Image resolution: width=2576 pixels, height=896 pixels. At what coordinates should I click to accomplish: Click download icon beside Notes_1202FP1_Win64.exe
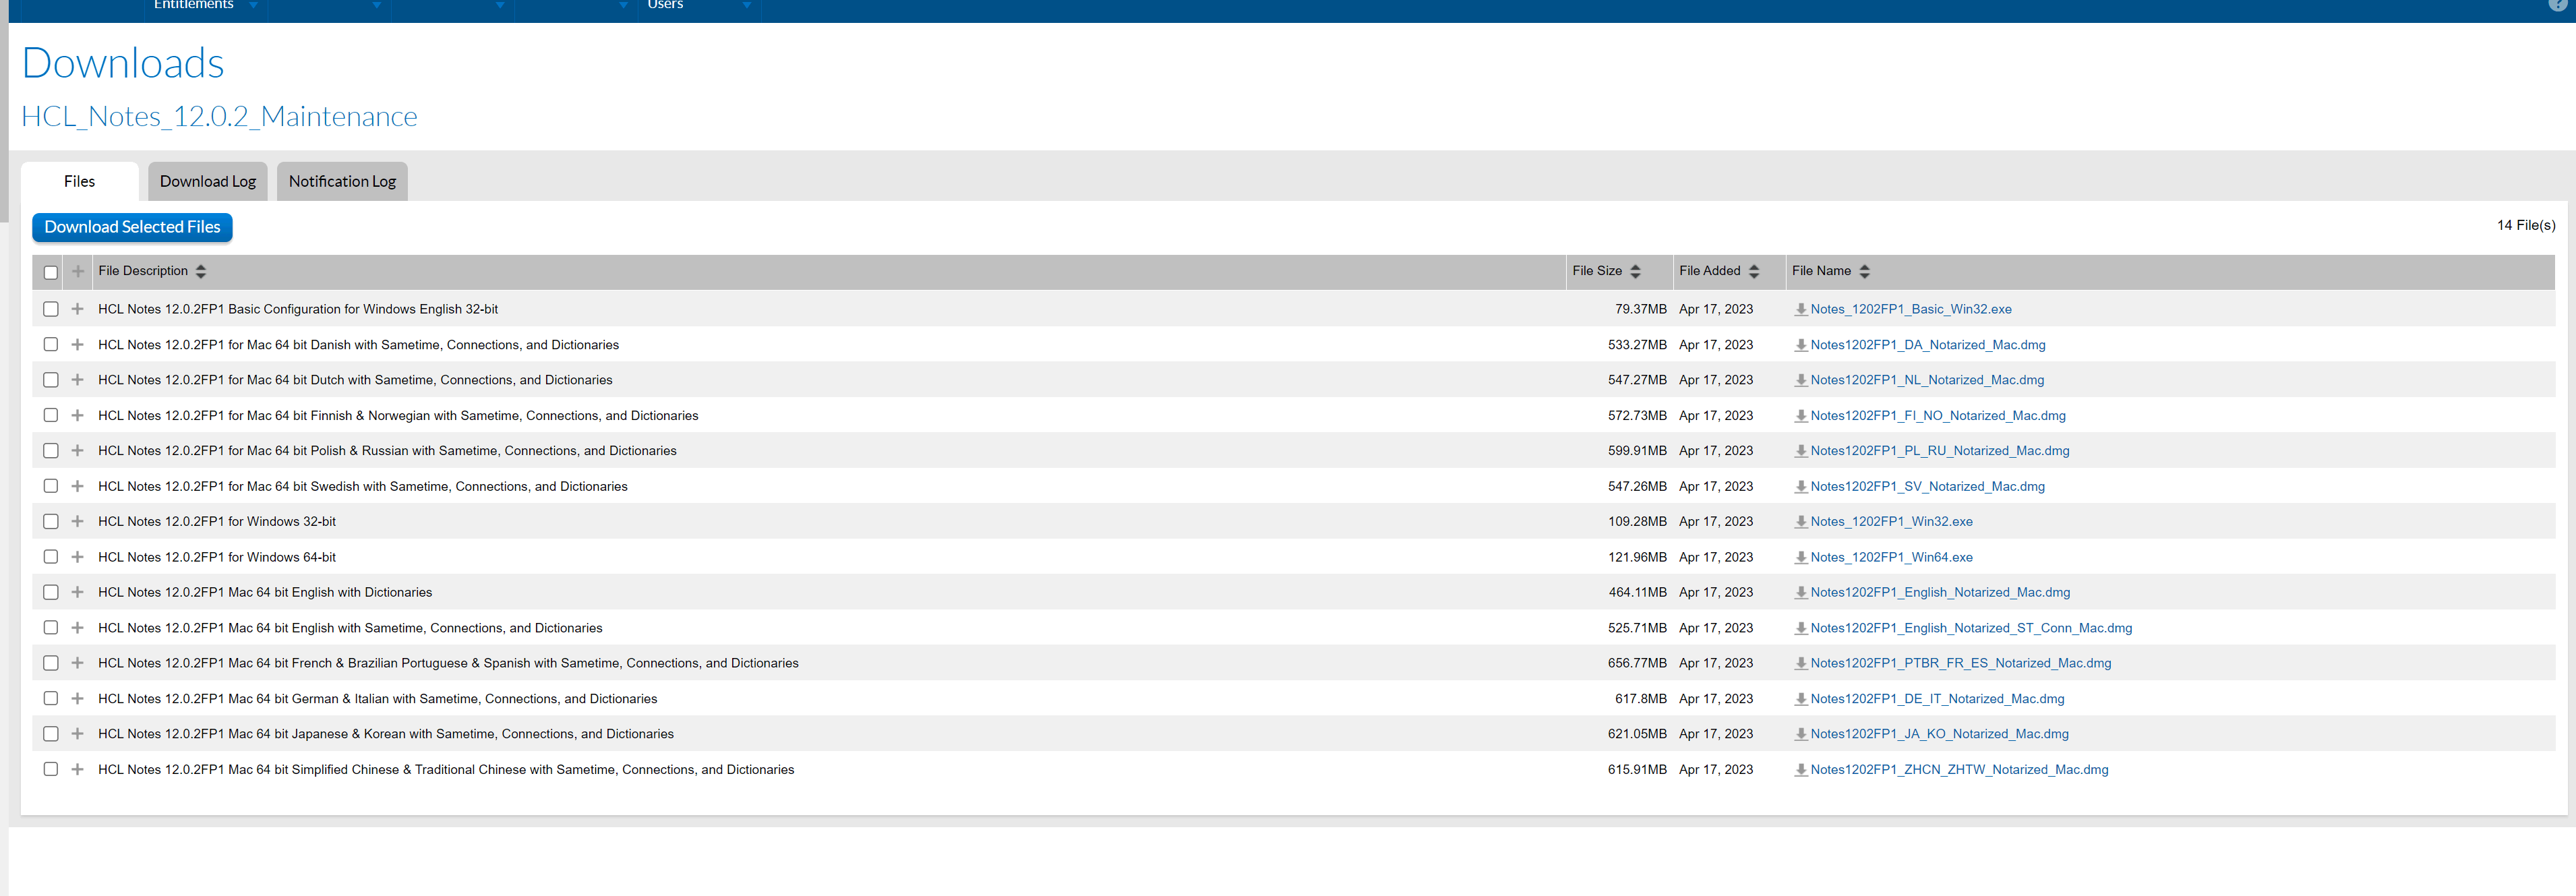click(x=1800, y=558)
